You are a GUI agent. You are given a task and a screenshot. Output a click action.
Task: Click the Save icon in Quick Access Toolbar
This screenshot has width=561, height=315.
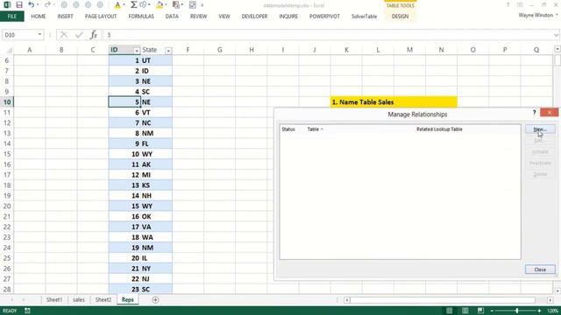pos(19,5)
